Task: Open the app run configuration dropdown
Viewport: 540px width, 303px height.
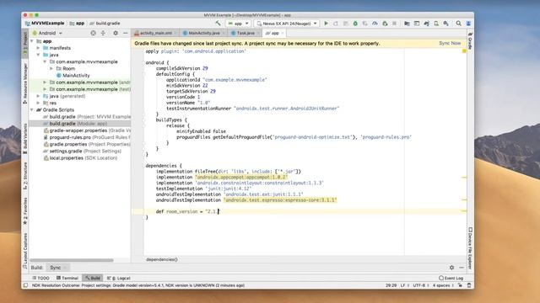Action: (238, 24)
